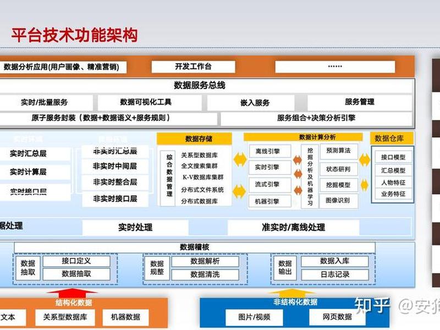Select 人物特征 in 数据仓库
Image resolution: width=440 pixels, height=330 pixels.
[393, 183]
